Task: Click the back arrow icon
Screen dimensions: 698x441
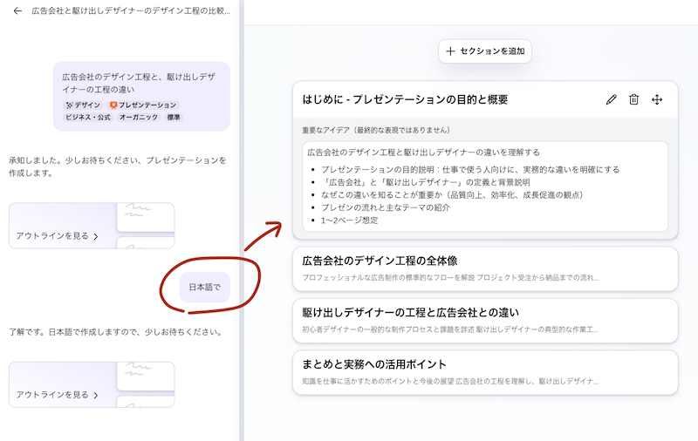Action: point(17,11)
